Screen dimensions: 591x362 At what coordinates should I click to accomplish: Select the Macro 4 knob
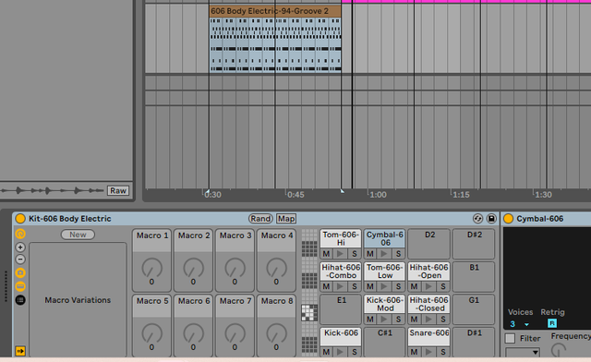pos(277,268)
